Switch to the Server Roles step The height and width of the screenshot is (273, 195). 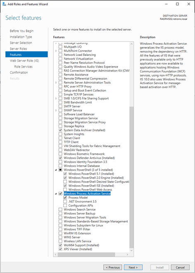click(18, 48)
